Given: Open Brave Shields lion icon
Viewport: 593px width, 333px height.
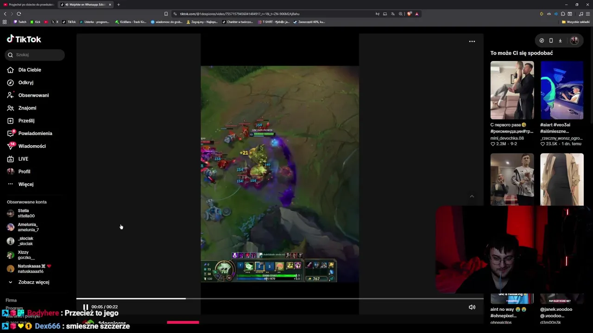Looking at the screenshot, I should point(410,14).
